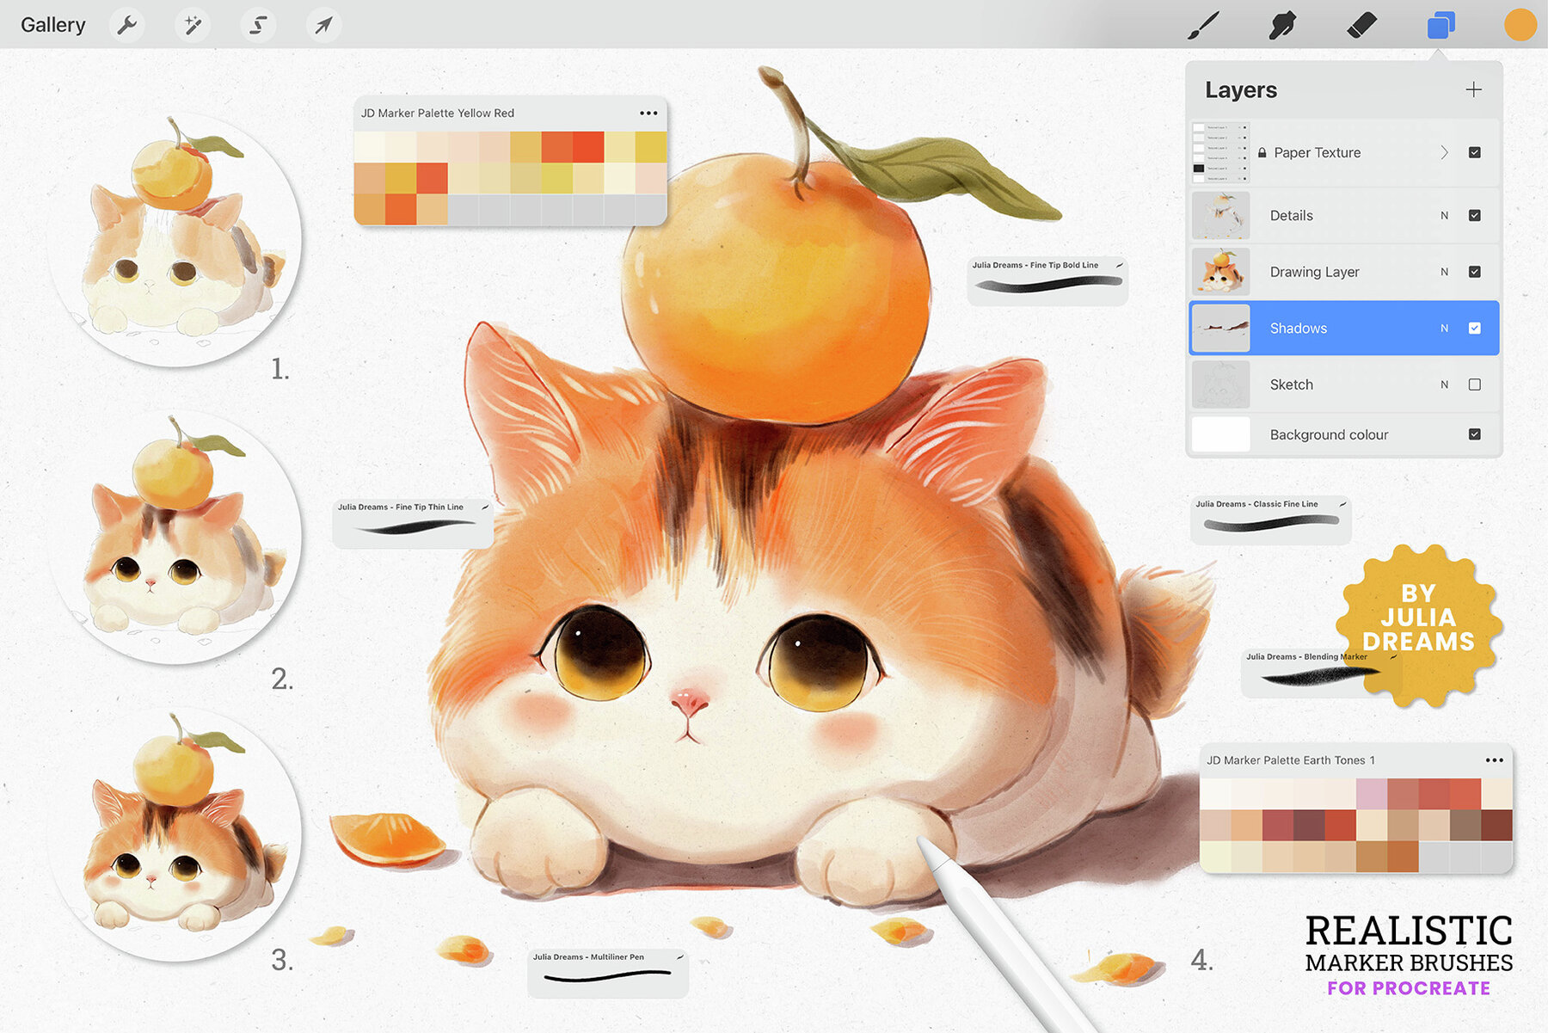The height and width of the screenshot is (1033, 1548).
Task: Open the Gallery
Action: 52,24
